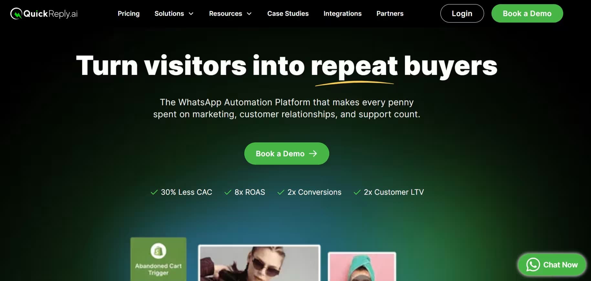Click the arrow icon in Book a Demo
This screenshot has width=591, height=281.
(x=313, y=153)
